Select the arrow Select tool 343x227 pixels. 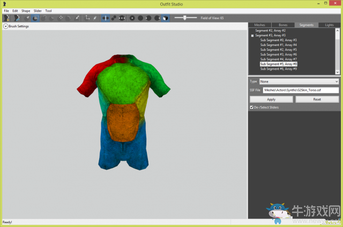tap(27, 18)
